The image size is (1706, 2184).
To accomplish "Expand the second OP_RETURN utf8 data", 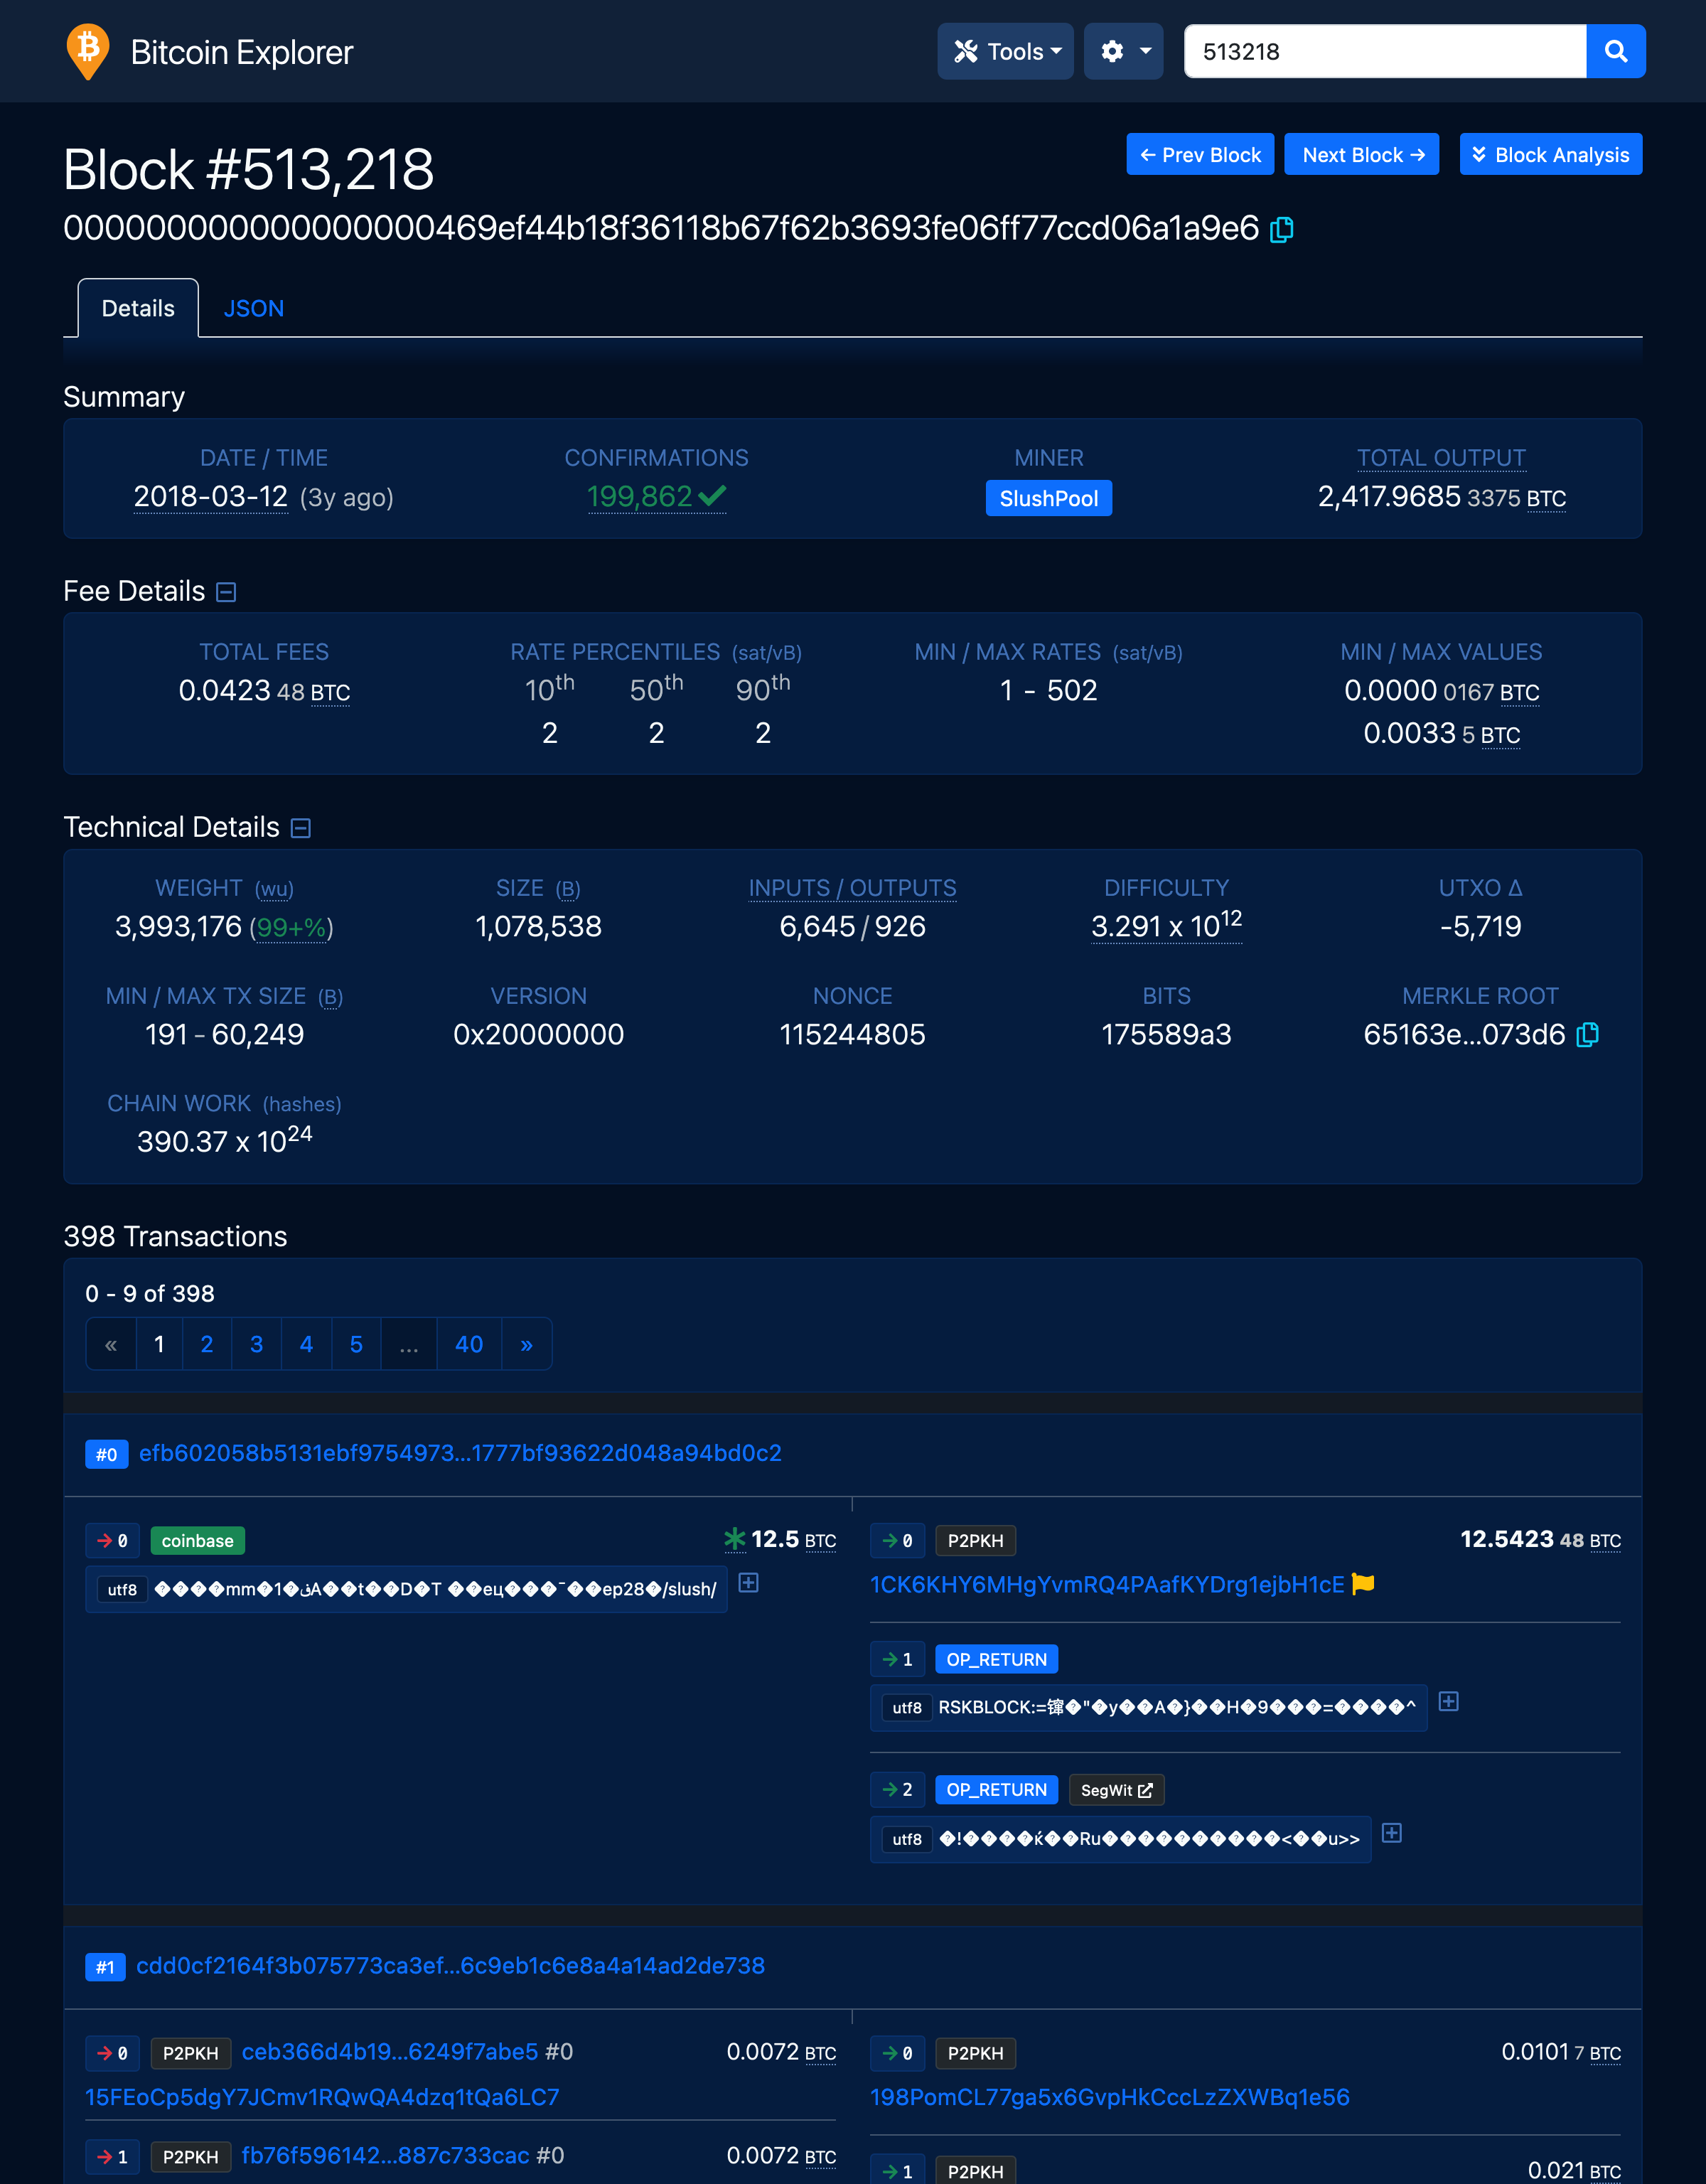I will [1391, 1833].
